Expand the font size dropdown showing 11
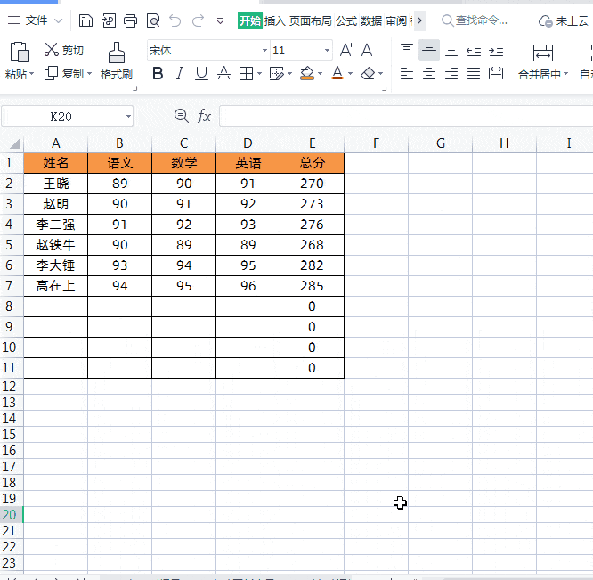The width and height of the screenshot is (593, 580). click(x=328, y=51)
